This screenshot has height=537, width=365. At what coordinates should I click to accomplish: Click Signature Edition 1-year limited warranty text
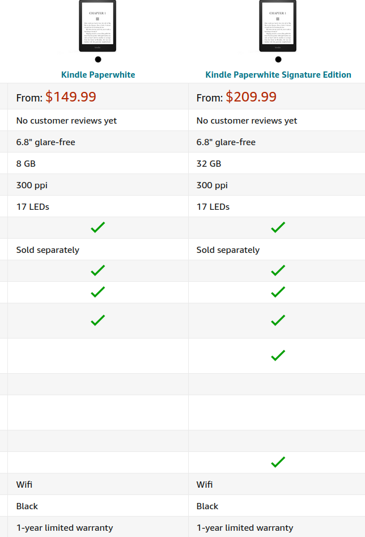click(245, 528)
